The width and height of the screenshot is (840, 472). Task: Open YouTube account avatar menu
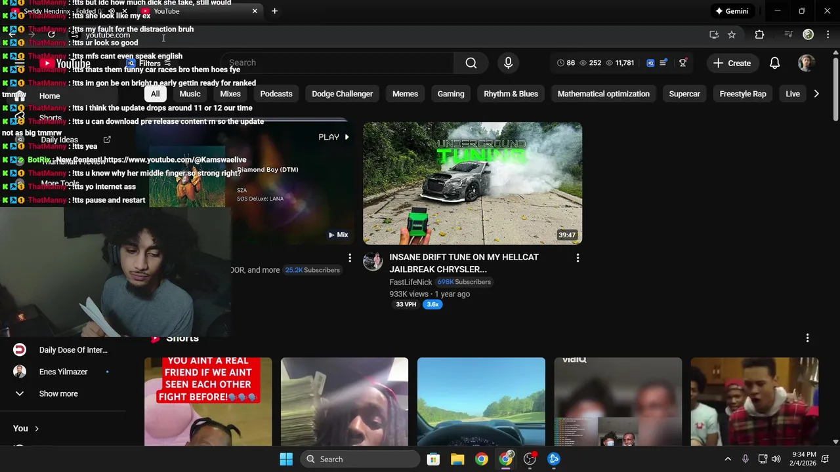[807, 63]
